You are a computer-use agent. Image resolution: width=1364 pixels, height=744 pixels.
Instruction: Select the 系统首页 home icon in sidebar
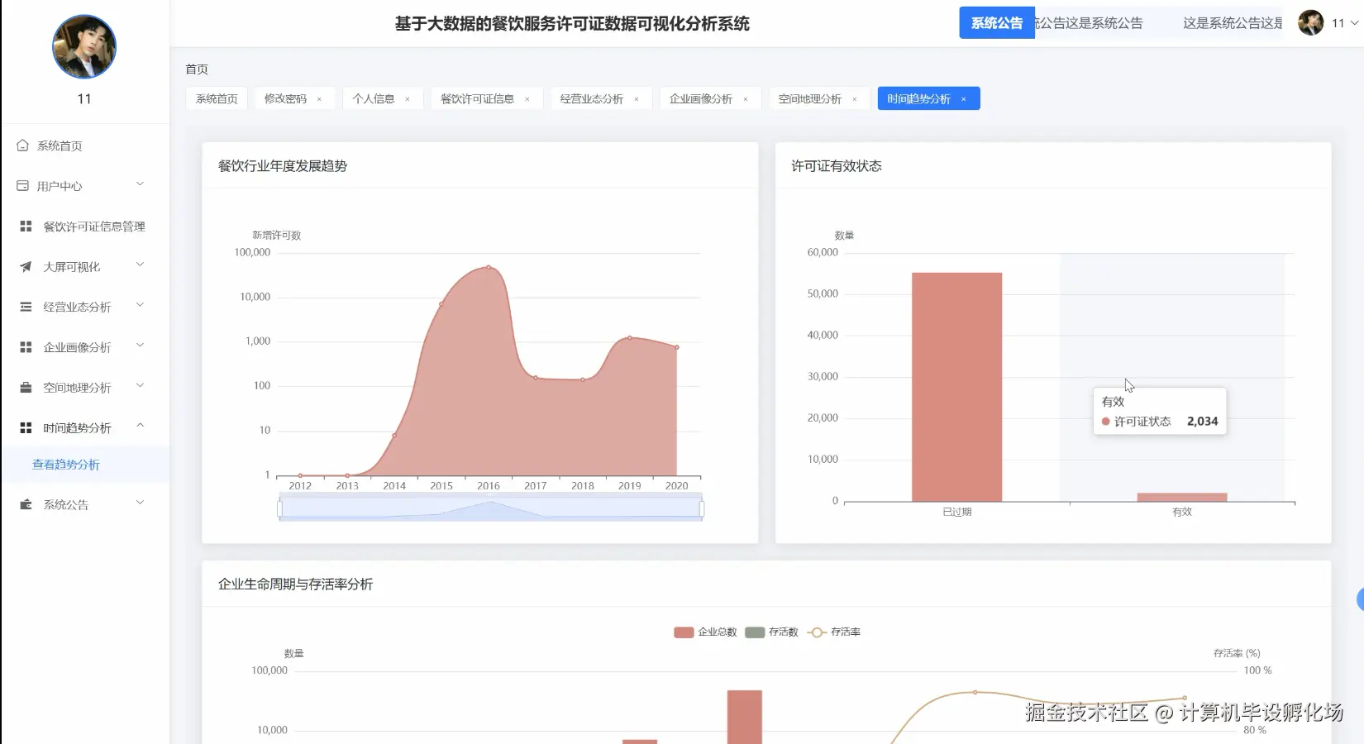click(24, 145)
